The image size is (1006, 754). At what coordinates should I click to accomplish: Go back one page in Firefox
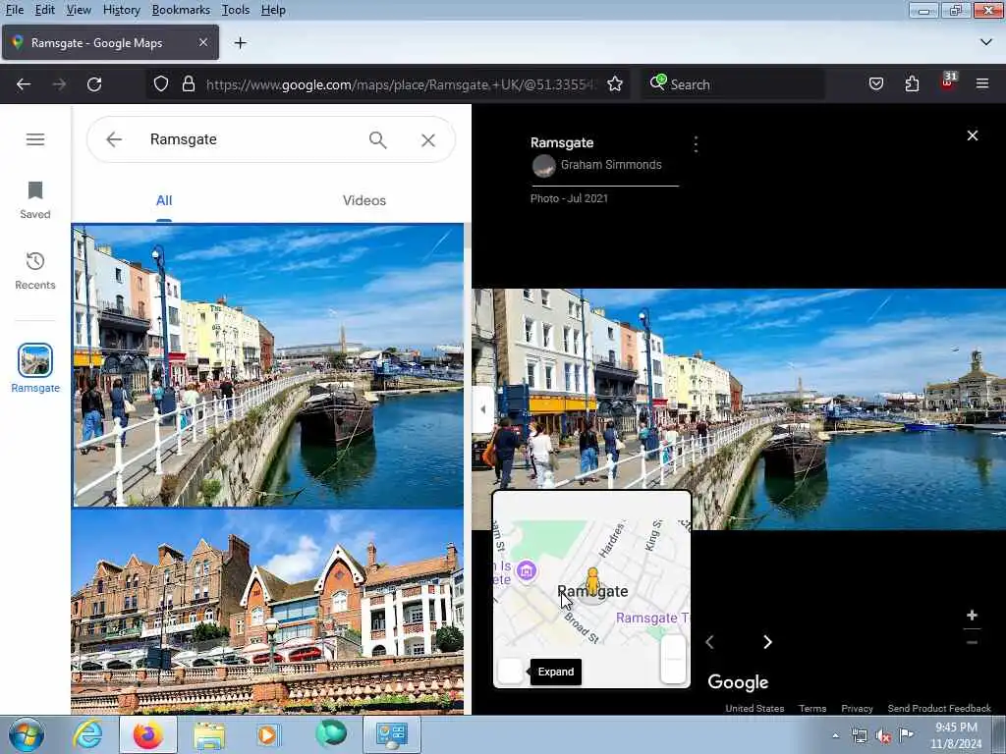pos(24,84)
